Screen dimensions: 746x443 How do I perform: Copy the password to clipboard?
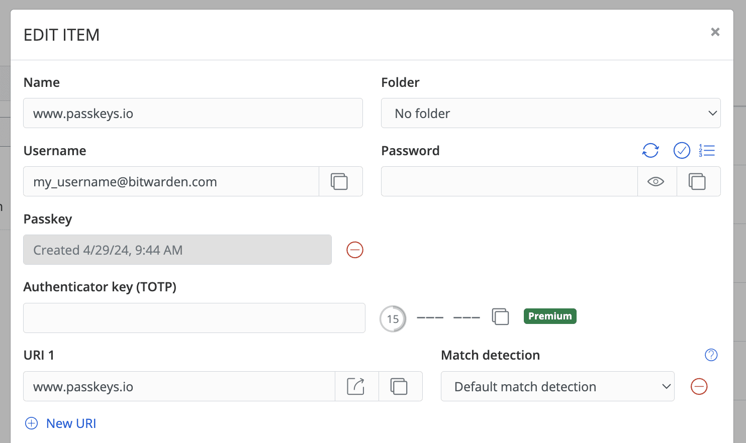tap(698, 181)
